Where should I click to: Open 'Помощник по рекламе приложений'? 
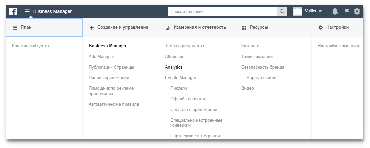pos(111,91)
